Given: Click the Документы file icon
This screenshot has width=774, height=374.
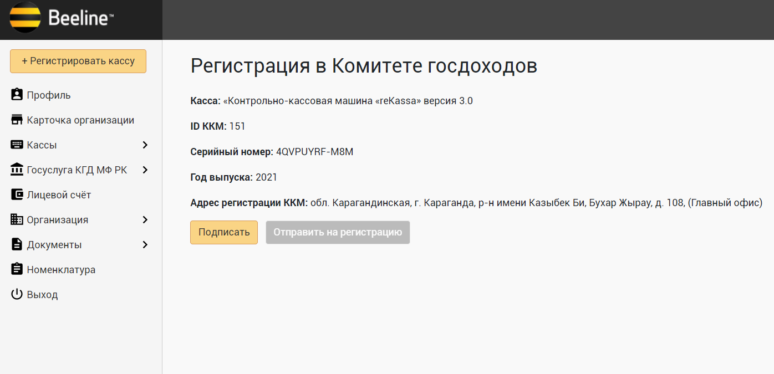Looking at the screenshot, I should pos(17,244).
